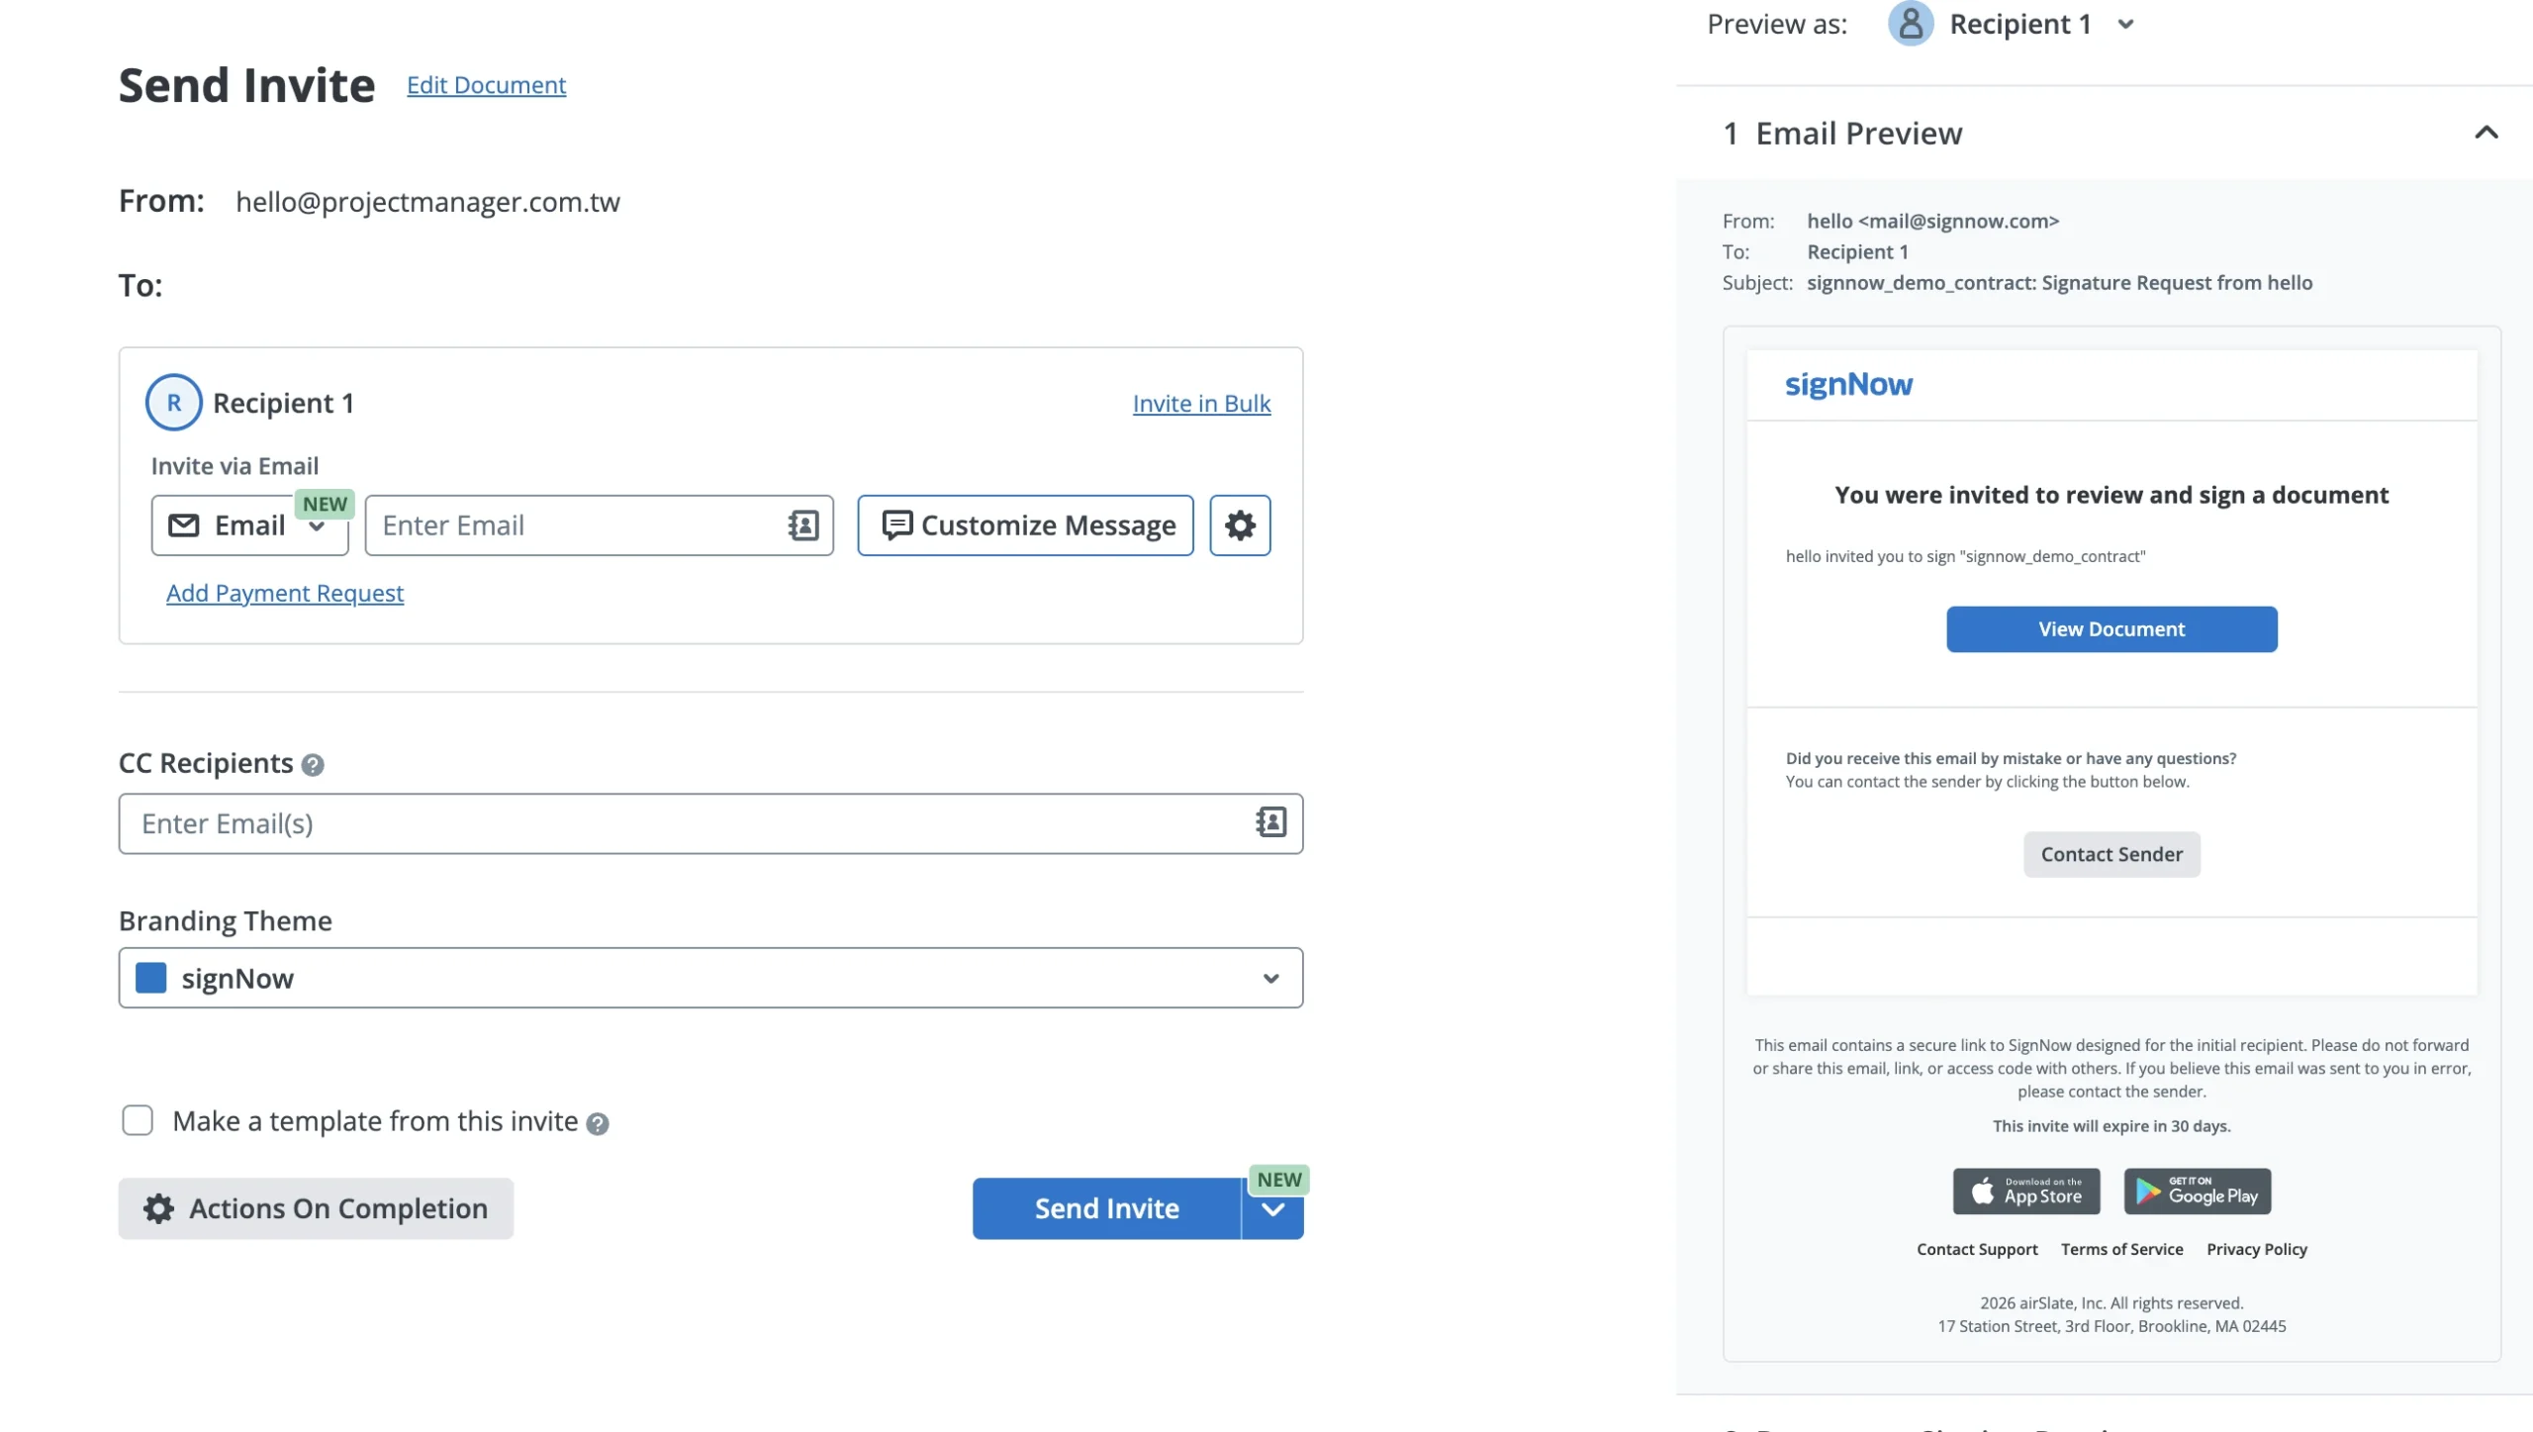The image size is (2533, 1432).
Task: Open Send Invite split-button arrow
Action: coord(1272,1209)
